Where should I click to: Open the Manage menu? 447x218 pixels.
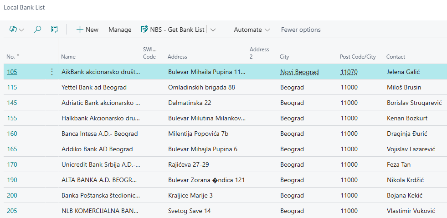pos(120,30)
